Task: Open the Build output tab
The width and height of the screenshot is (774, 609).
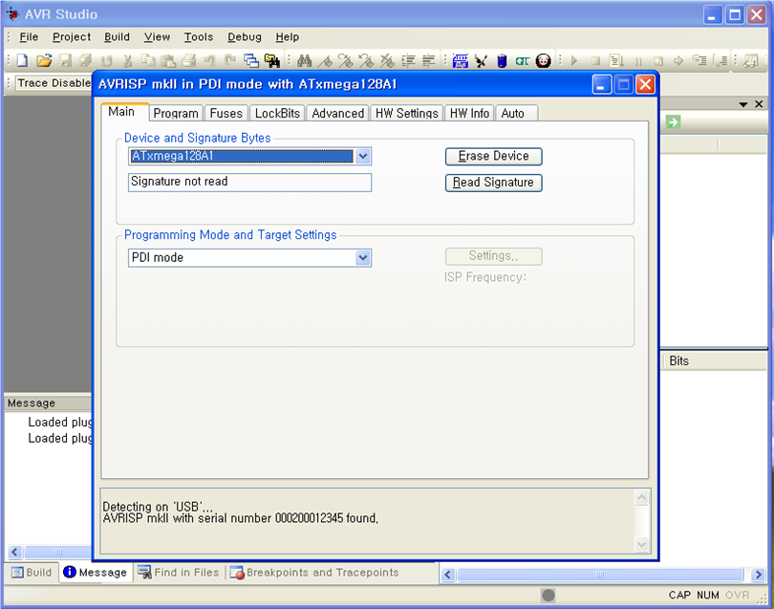Action: [x=32, y=573]
